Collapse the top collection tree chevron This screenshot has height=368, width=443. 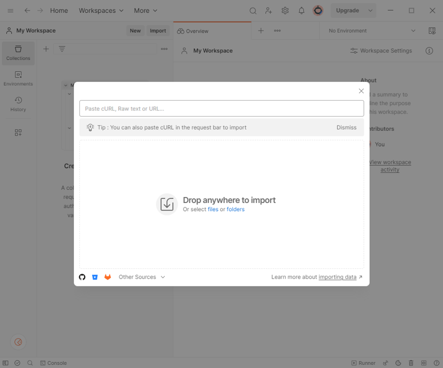(x=66, y=85)
